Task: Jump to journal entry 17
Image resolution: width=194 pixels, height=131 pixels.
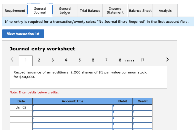Action: [x=143, y=60]
